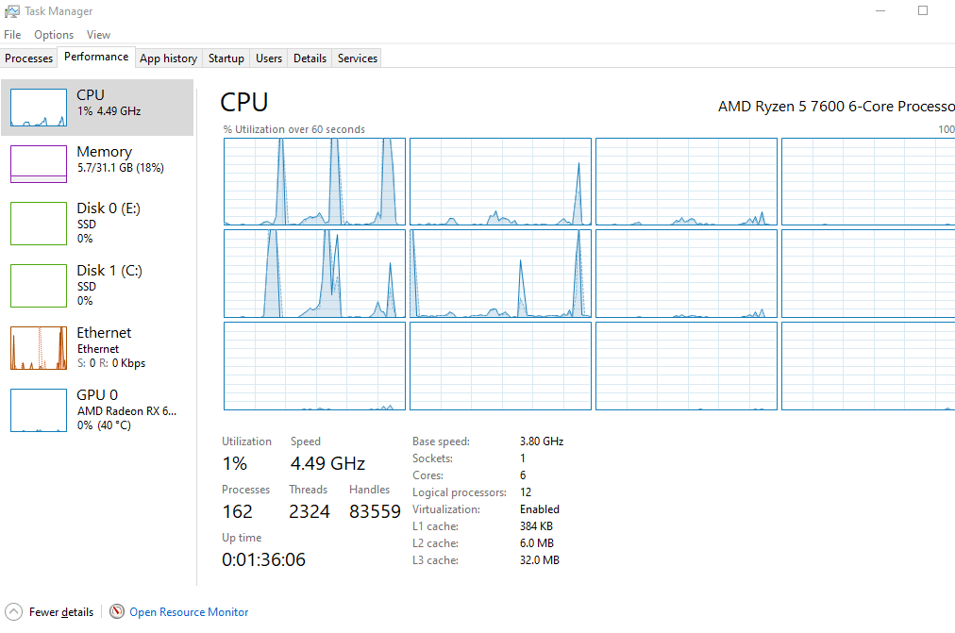This screenshot has height=633, width=955.
Task: Click the L2 cache 6.0 MB value
Action: (537, 543)
